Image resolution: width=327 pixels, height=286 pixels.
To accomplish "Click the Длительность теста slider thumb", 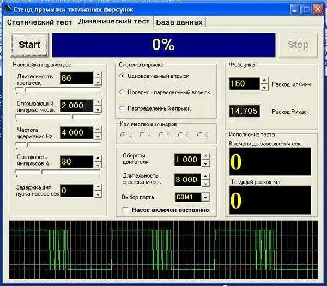I will click(26, 90).
